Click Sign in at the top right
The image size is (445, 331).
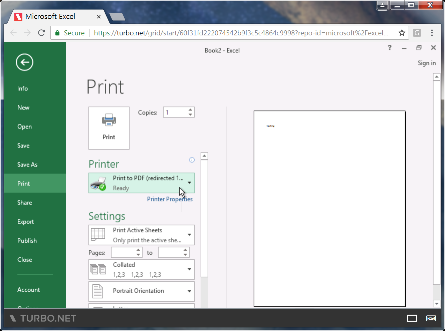tap(427, 63)
